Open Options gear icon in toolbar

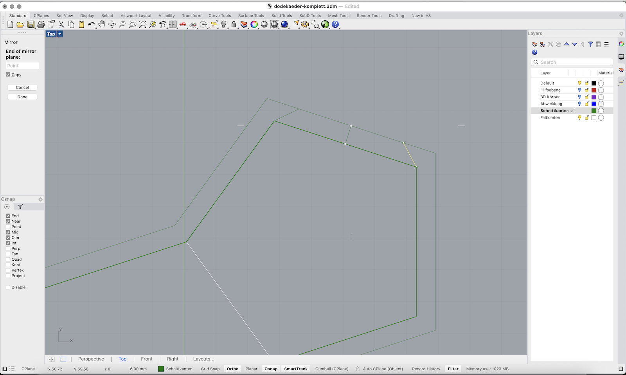pyautogui.click(x=305, y=24)
